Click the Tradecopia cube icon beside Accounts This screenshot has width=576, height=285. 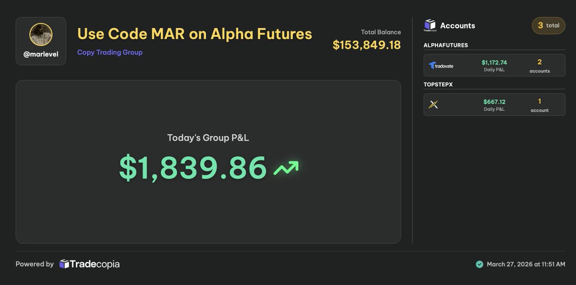coord(430,25)
